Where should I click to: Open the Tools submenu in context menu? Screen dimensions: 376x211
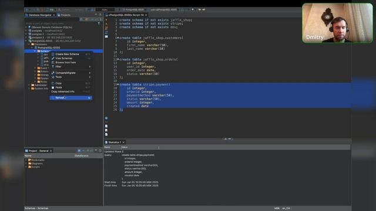(70, 77)
